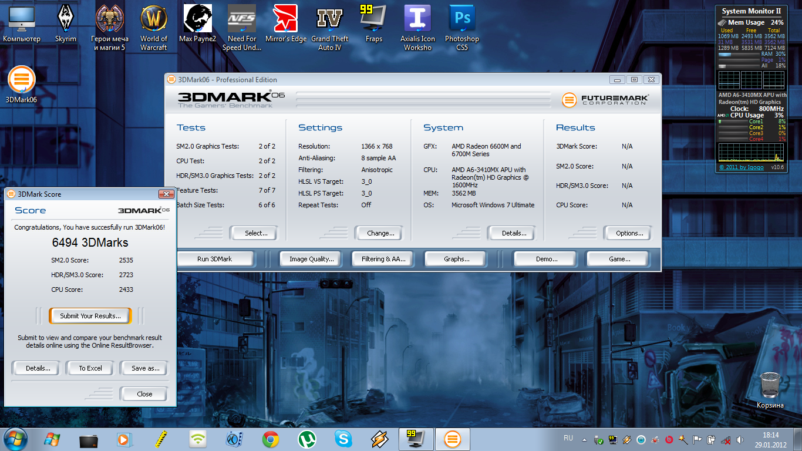Click the power plug tray icon
Screen dimensions: 802x451
[712, 439]
